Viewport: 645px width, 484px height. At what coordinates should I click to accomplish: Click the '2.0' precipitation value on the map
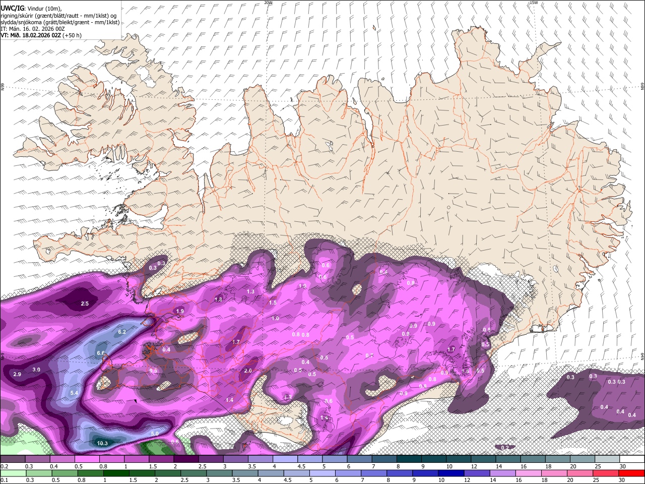click(247, 371)
